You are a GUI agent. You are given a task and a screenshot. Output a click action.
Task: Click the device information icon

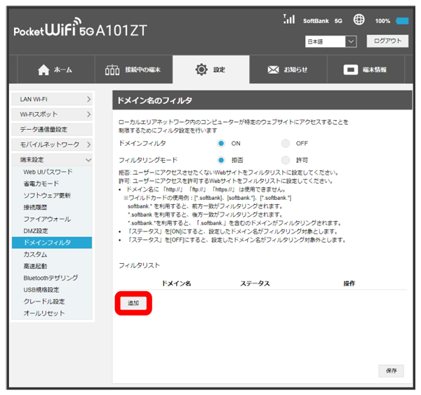pyautogui.click(x=351, y=70)
